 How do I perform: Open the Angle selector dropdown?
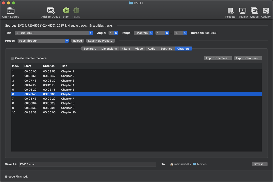[113, 33]
